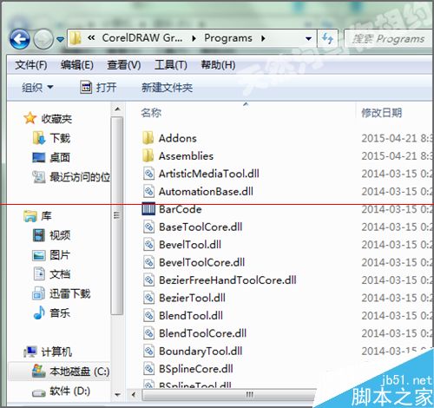Select ArtisticMediaTool.dll file icon
Image resolution: width=434 pixels, height=408 pixels.
[148, 174]
